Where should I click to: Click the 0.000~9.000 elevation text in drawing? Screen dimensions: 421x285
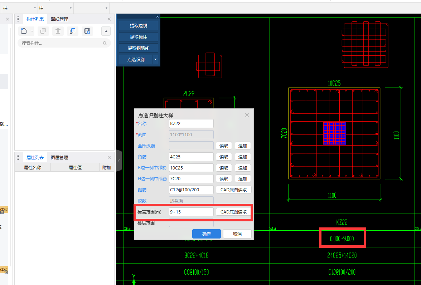342,239
